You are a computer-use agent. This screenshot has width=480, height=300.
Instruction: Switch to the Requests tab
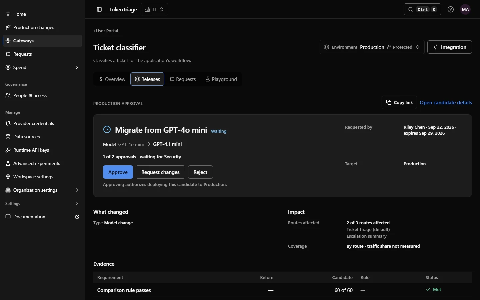tap(183, 79)
